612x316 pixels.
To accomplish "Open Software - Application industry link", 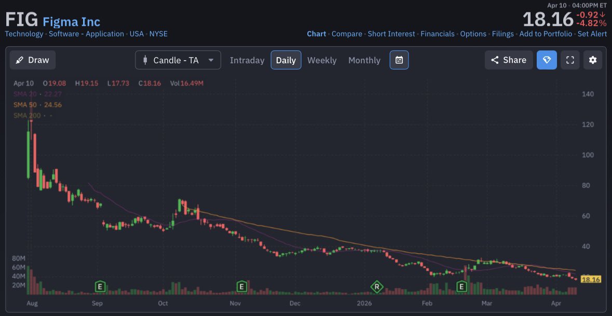I will point(86,34).
